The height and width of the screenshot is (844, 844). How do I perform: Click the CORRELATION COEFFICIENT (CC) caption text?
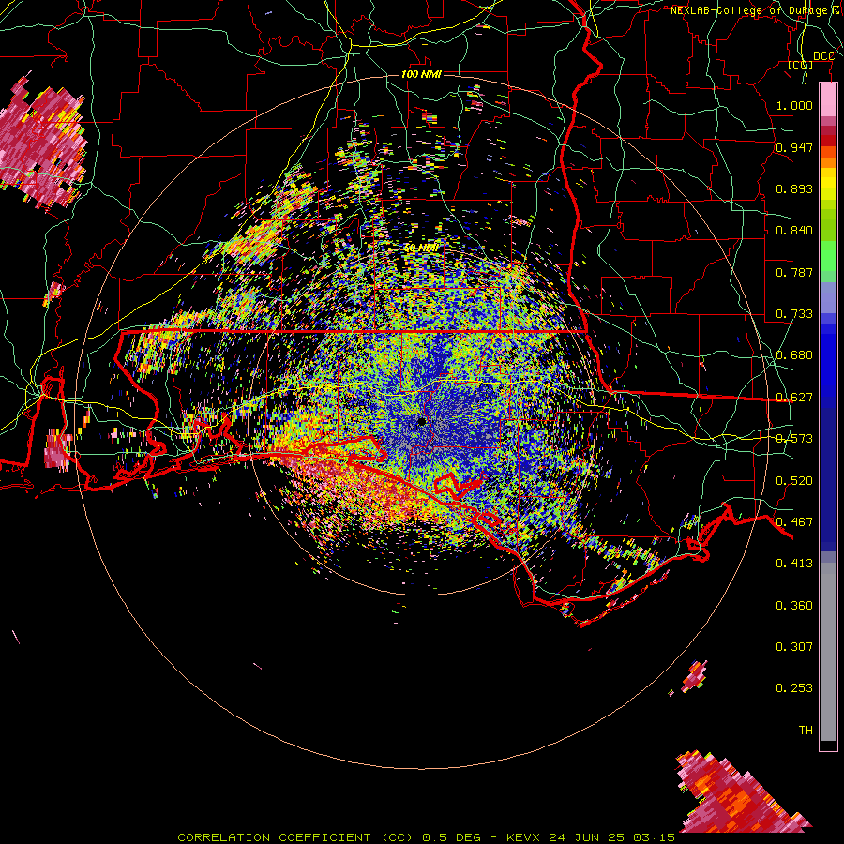point(295,837)
